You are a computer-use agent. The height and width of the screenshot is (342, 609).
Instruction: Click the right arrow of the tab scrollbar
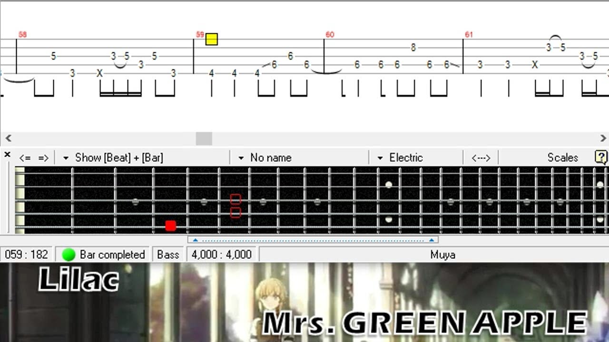[603, 138]
